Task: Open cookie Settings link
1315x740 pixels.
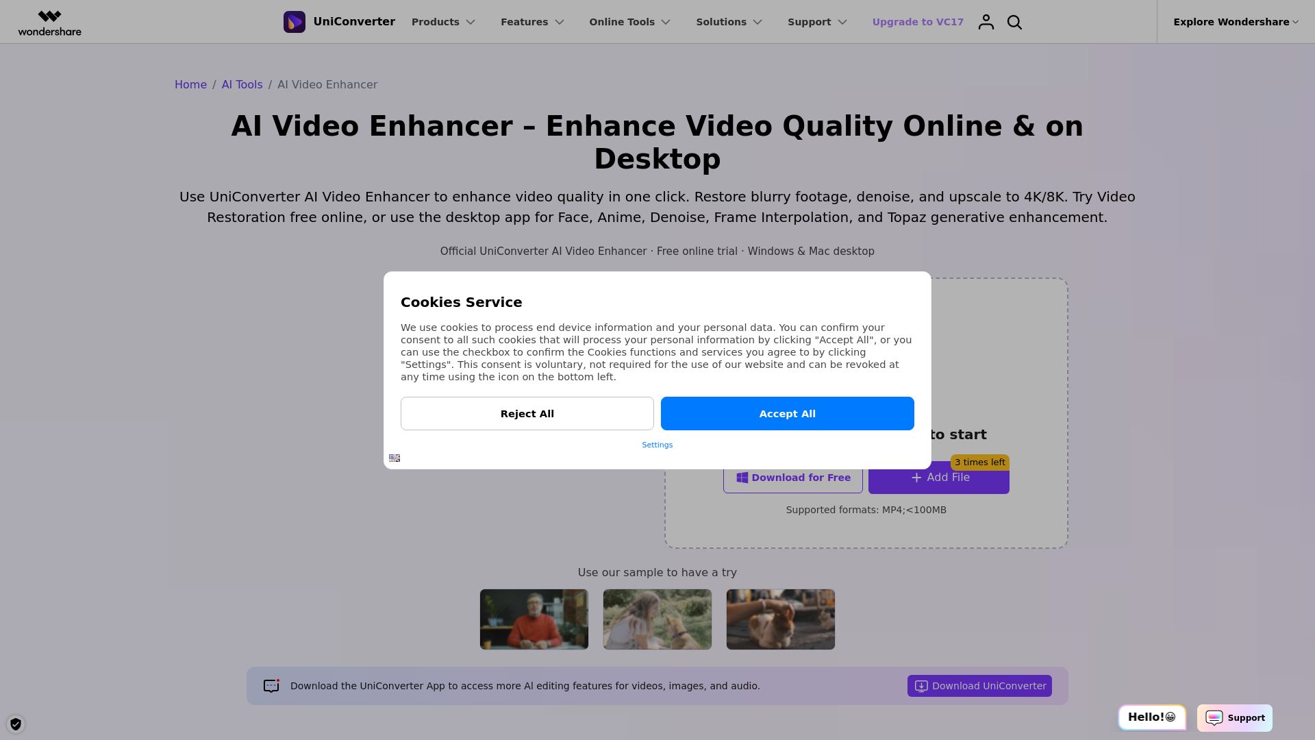Action: click(x=657, y=445)
